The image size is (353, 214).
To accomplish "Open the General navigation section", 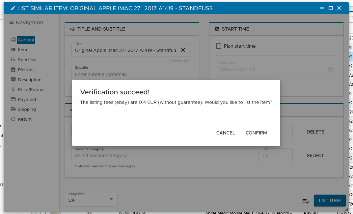I will (x=26, y=40).
